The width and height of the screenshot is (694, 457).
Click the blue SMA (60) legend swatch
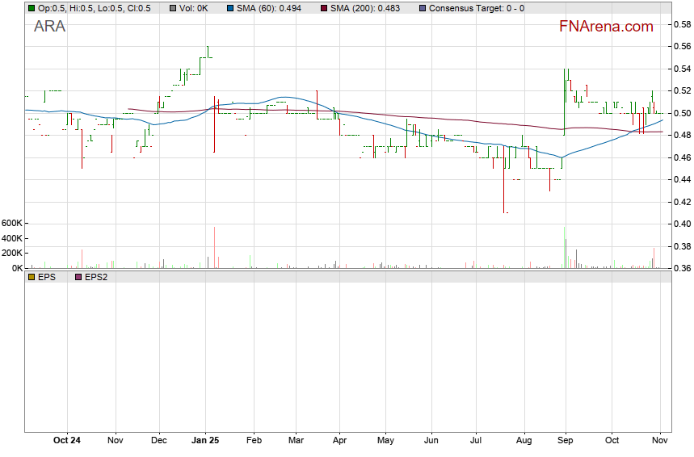tap(230, 8)
